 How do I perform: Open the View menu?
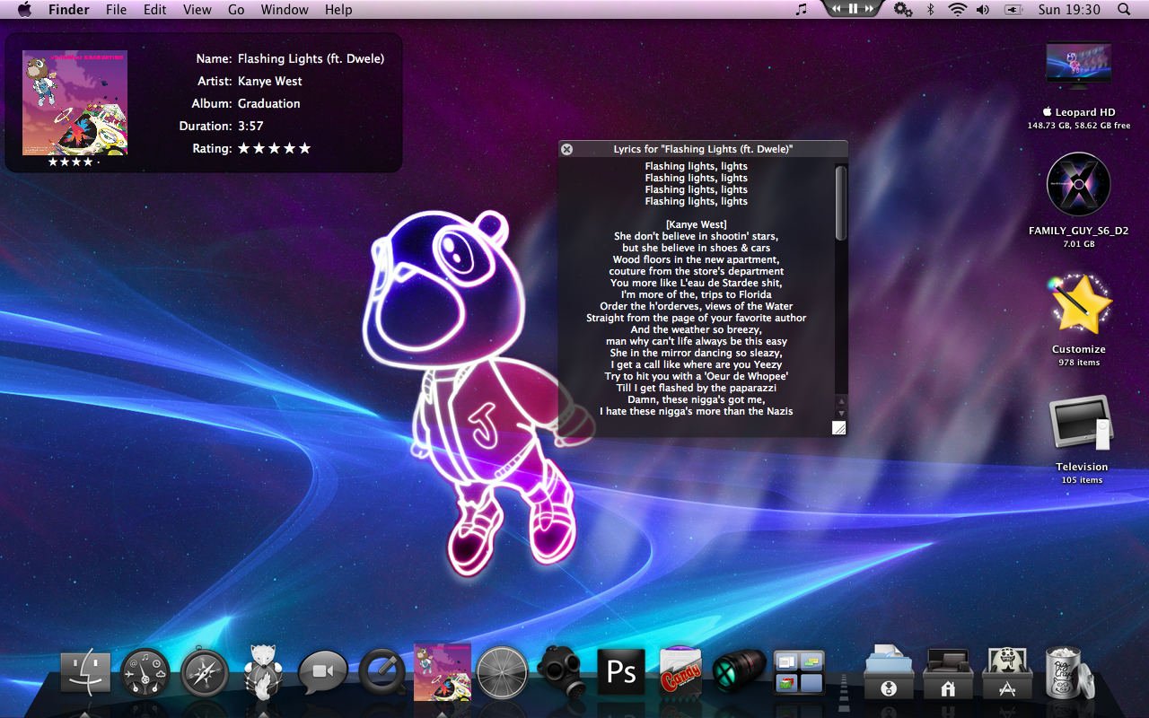click(197, 9)
